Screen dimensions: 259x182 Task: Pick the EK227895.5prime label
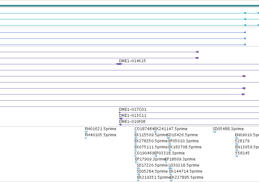click(187, 177)
